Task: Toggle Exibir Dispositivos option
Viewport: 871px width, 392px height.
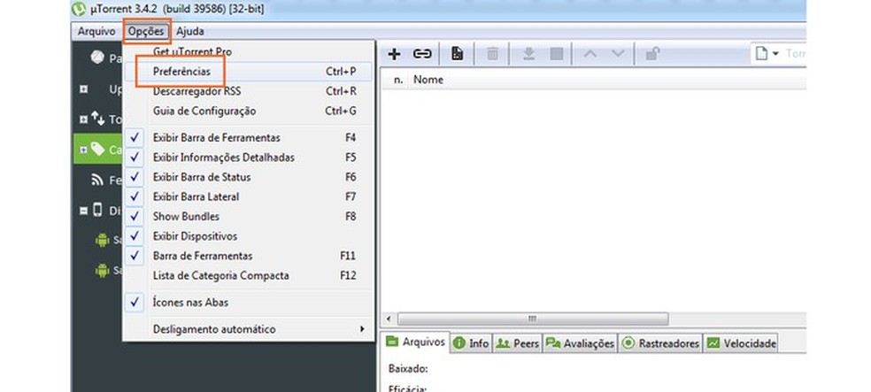Action: pyautogui.click(x=249, y=236)
